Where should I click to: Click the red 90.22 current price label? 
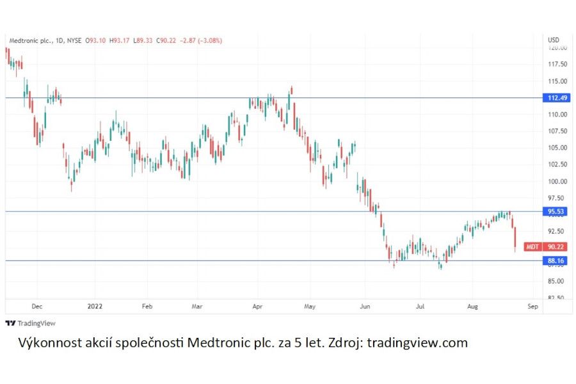pos(554,246)
